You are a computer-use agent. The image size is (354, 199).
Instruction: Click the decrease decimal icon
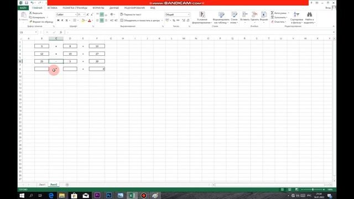[x=188, y=20]
